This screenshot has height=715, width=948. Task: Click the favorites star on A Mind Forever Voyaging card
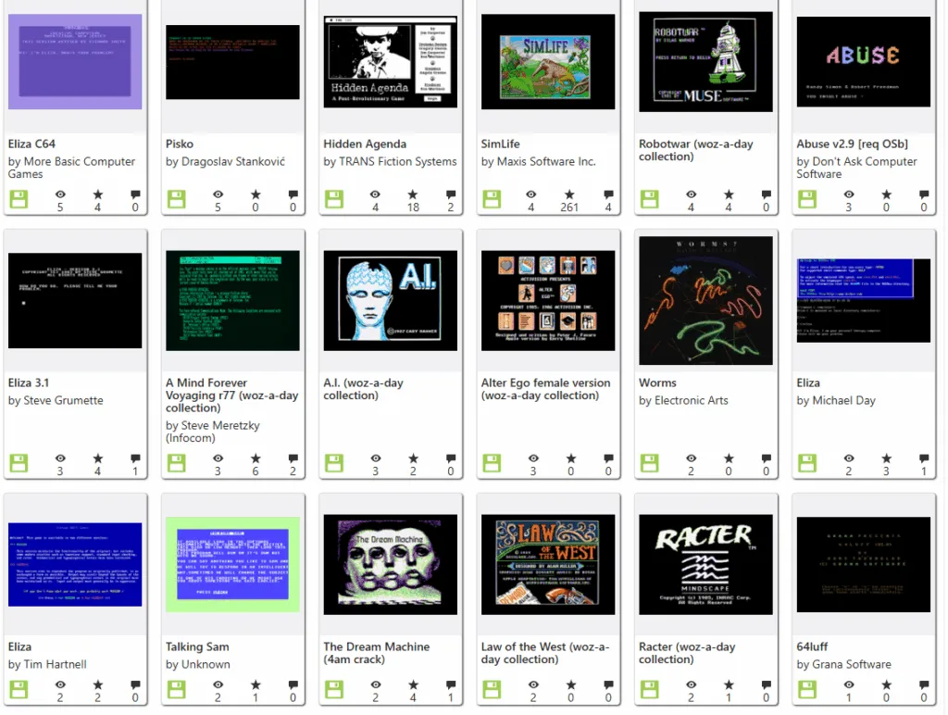click(x=256, y=458)
